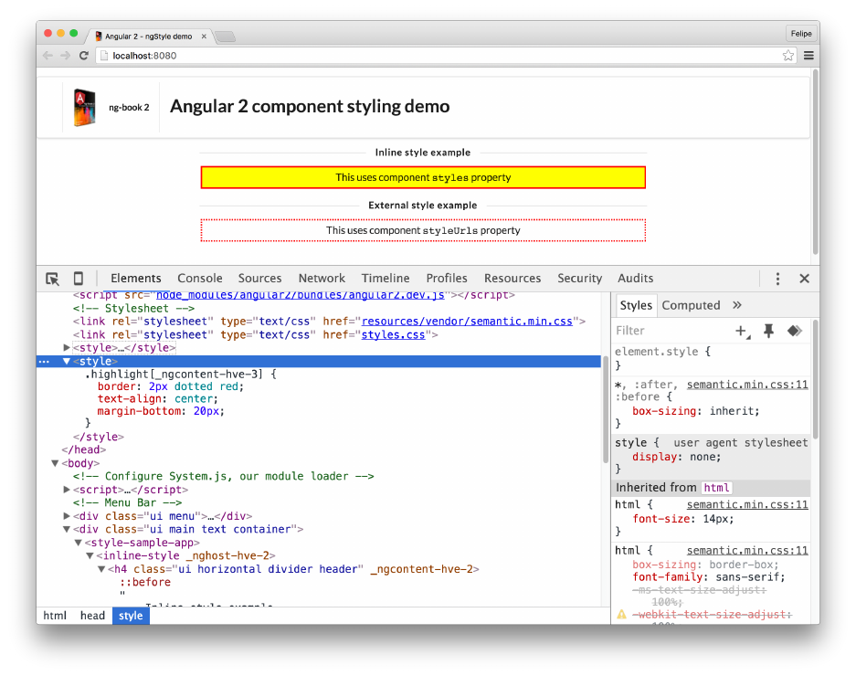Switch to the Elements tab
The height and width of the screenshot is (676, 856).
136,279
